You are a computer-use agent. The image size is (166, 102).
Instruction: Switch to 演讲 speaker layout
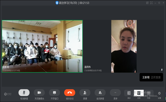tap(129, 93)
